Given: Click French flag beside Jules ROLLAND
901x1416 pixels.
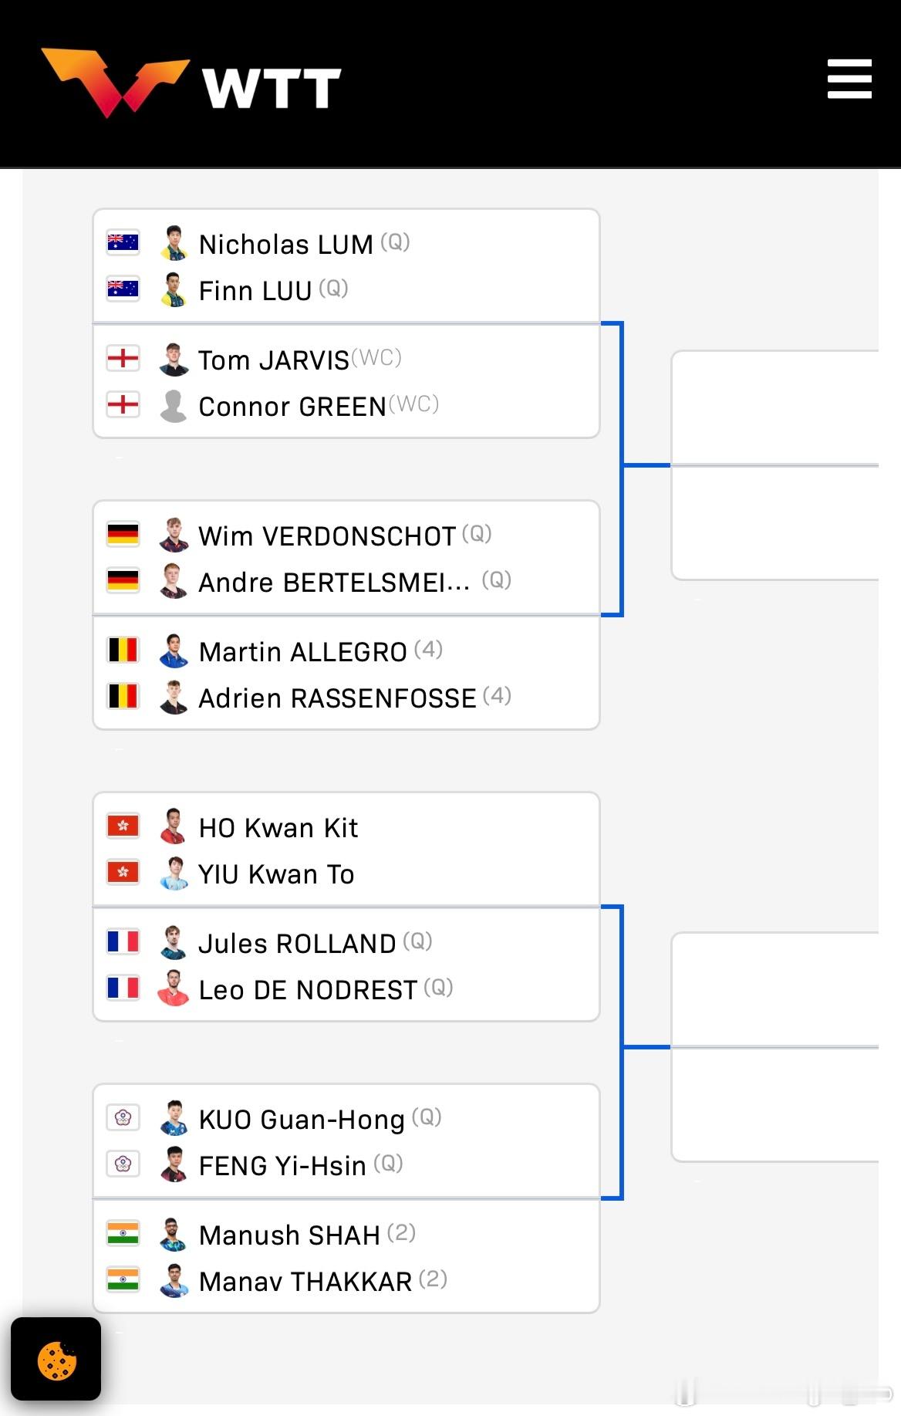Looking at the screenshot, I should [123, 942].
